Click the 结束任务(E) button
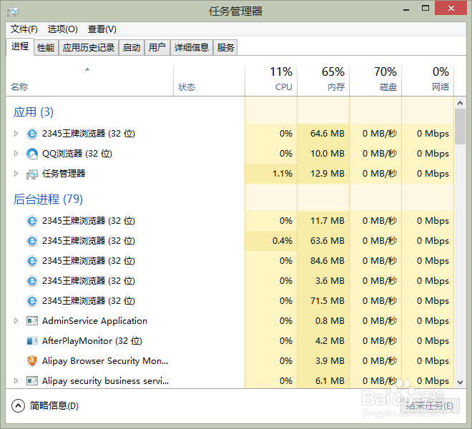The height and width of the screenshot is (429, 472). pos(430,406)
